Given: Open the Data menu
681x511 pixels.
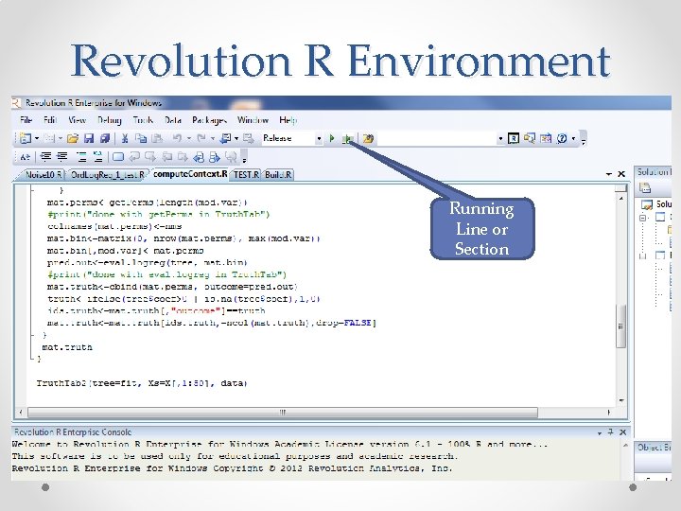Looking at the screenshot, I should coord(173,120).
